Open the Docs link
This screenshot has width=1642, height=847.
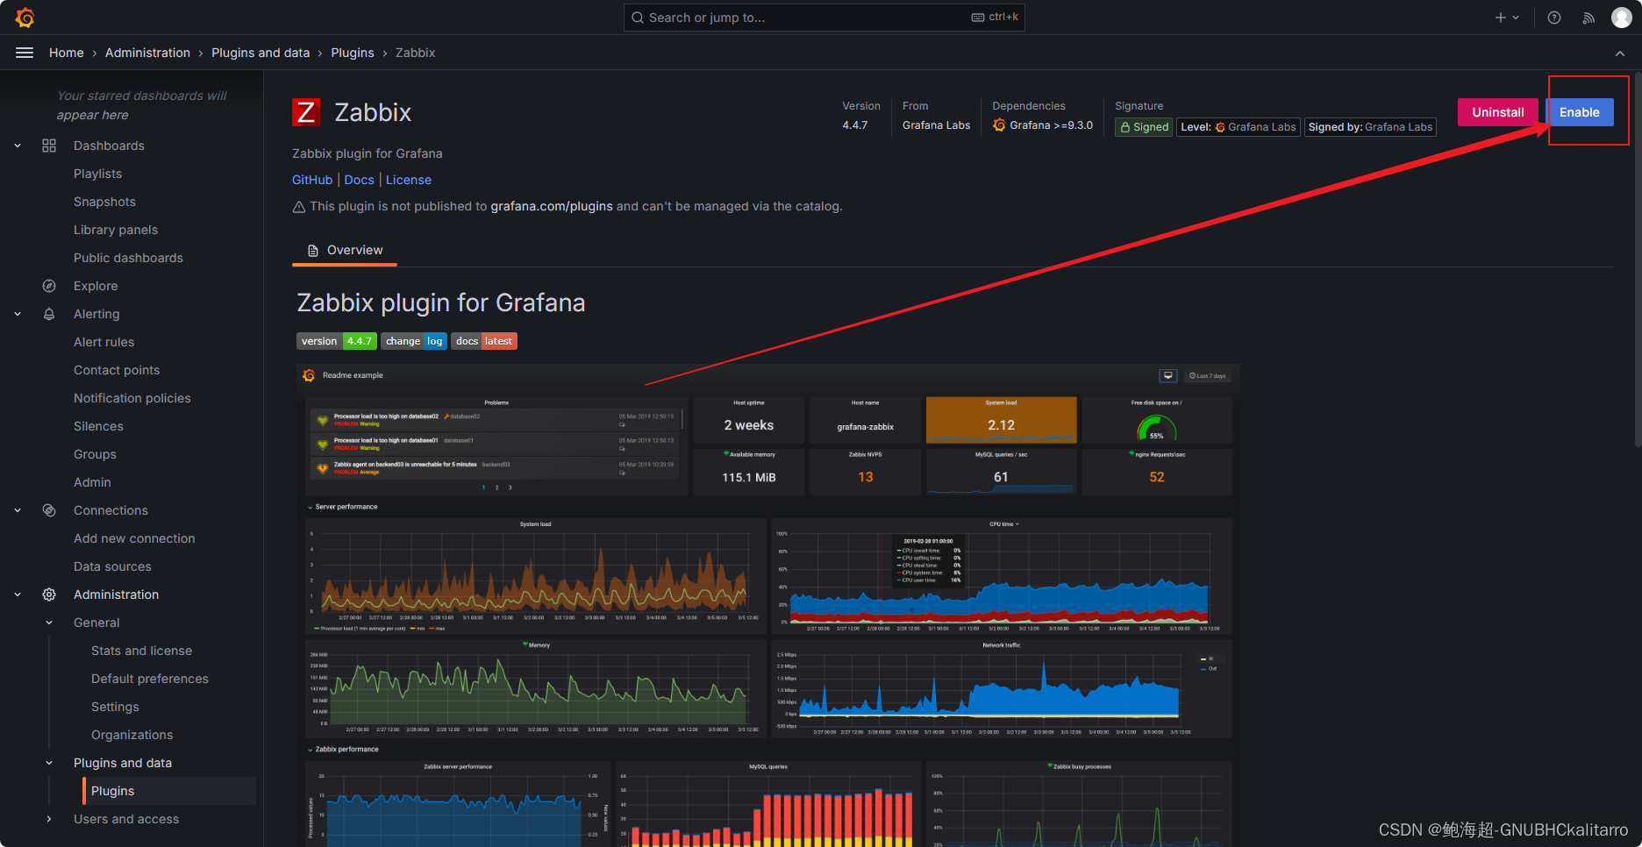pos(359,180)
